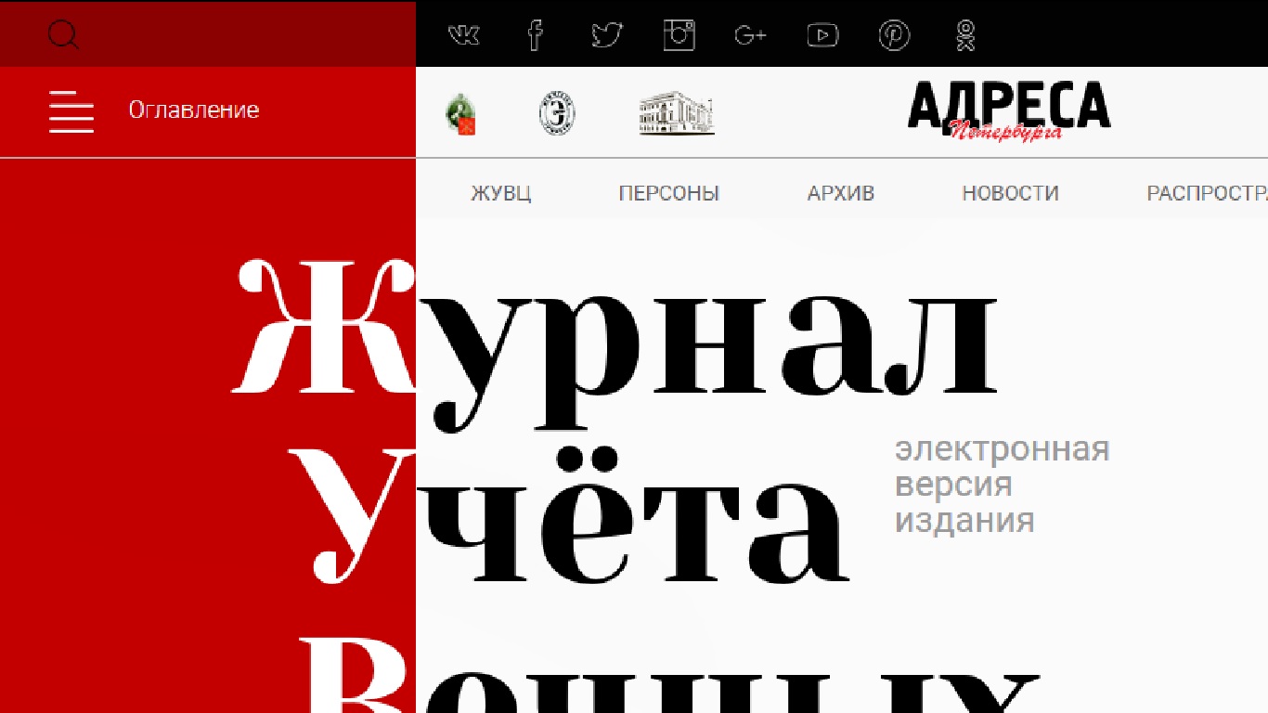
Task: Click the building illustration logo
Action: tap(677, 113)
